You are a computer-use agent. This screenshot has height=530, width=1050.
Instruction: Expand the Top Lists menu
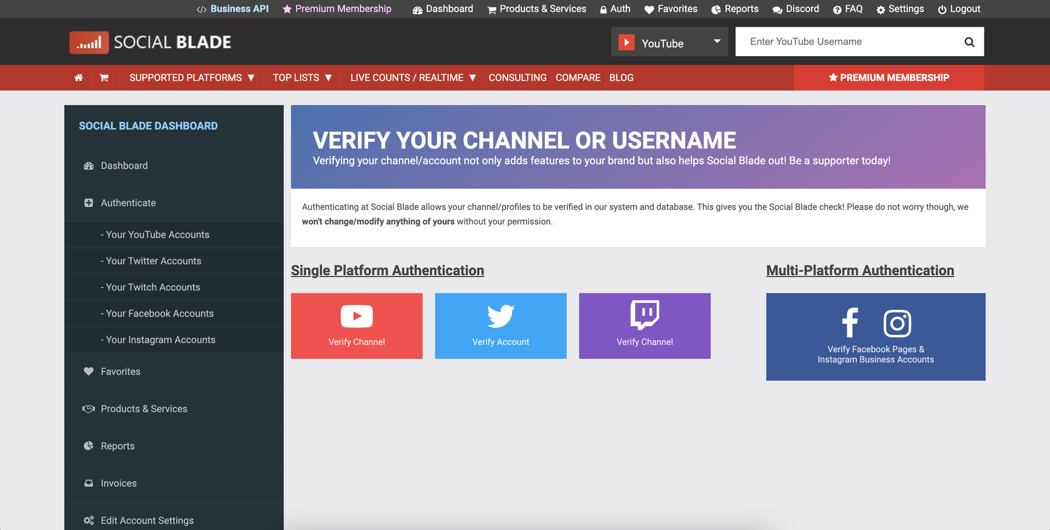(302, 78)
